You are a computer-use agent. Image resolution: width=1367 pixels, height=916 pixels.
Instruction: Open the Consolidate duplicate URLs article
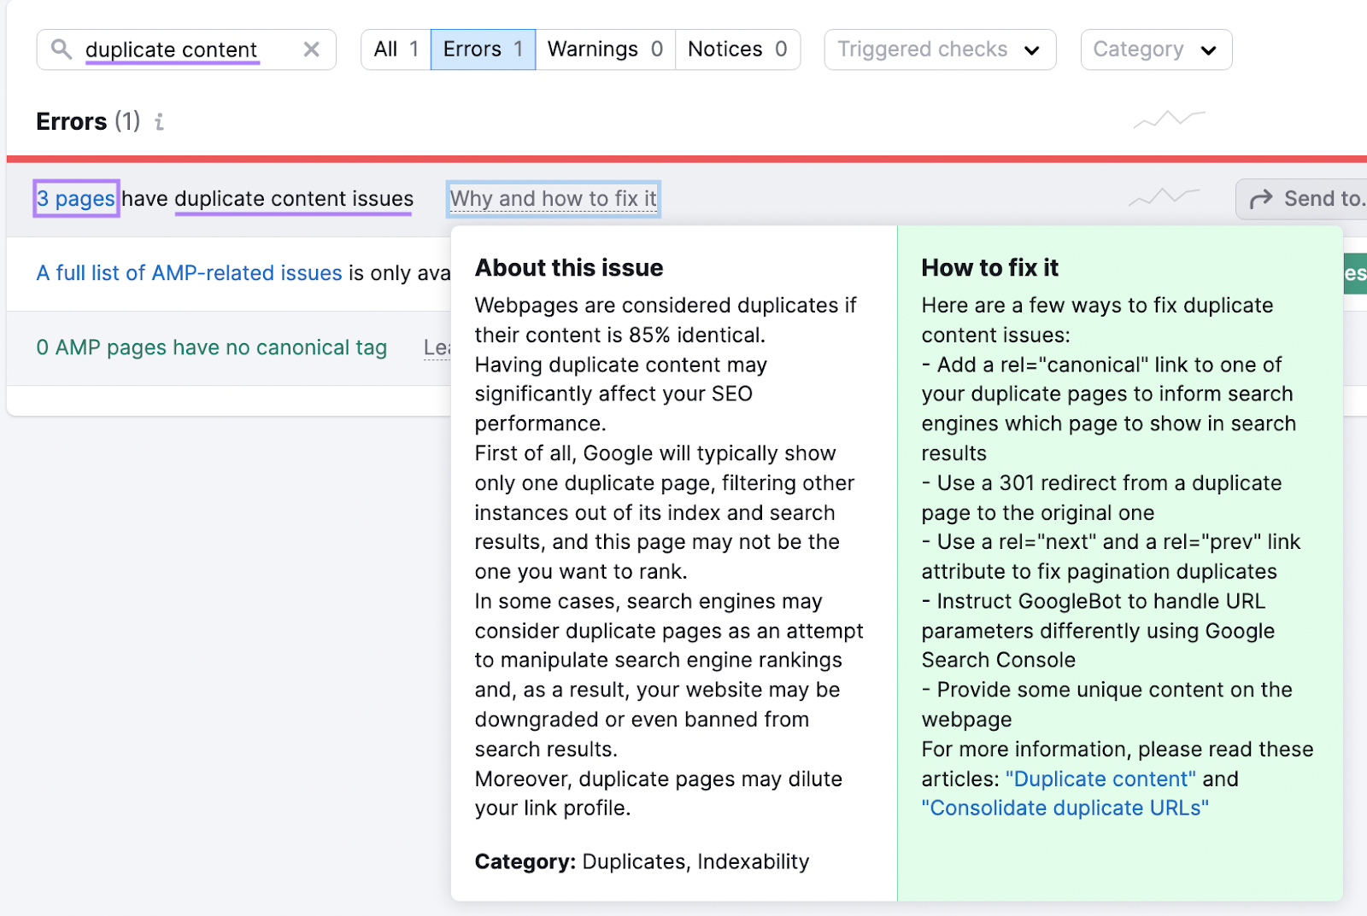click(1065, 808)
